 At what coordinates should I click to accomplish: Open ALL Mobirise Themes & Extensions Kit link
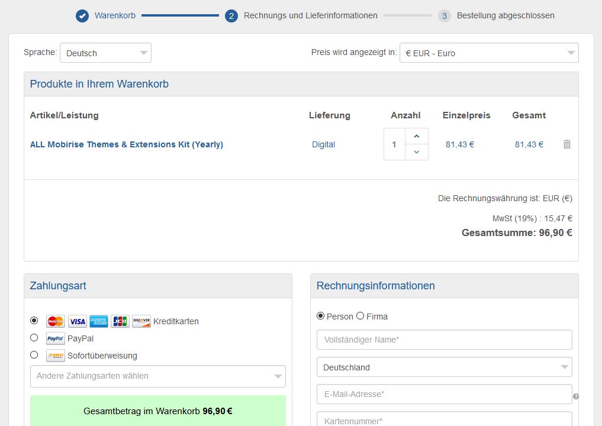[127, 144]
